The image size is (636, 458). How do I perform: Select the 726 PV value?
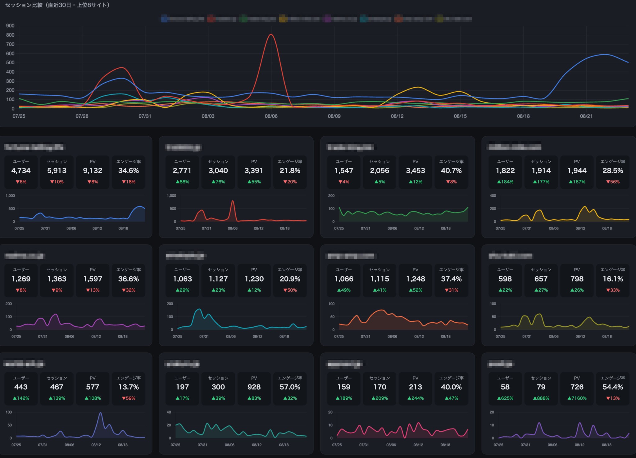[x=577, y=387]
